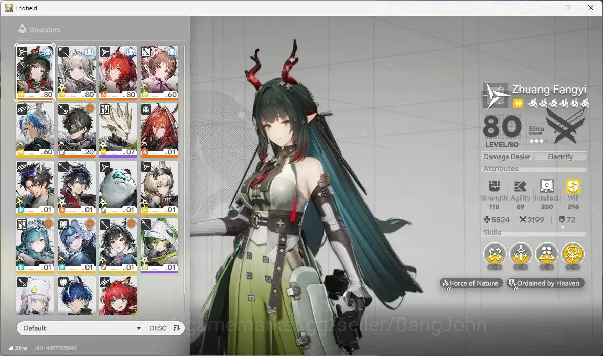Select the teal-haired operator level 01
This screenshot has height=356, width=603.
point(35,246)
